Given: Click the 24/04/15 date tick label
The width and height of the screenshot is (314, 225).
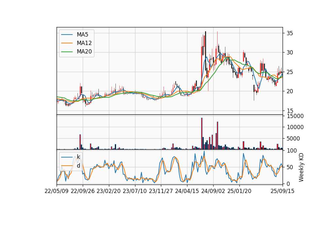Looking at the screenshot, I should tap(187, 191).
